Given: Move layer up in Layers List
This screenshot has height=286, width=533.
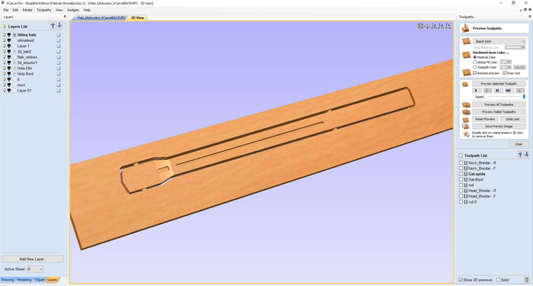Looking at the screenshot, I should (x=53, y=25).
